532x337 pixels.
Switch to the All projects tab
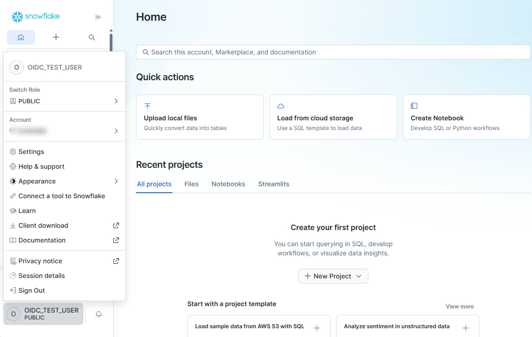tap(154, 184)
